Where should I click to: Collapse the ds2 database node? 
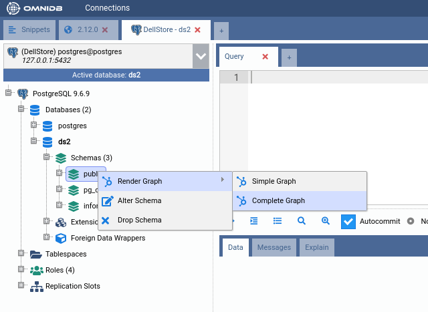tap(33, 141)
